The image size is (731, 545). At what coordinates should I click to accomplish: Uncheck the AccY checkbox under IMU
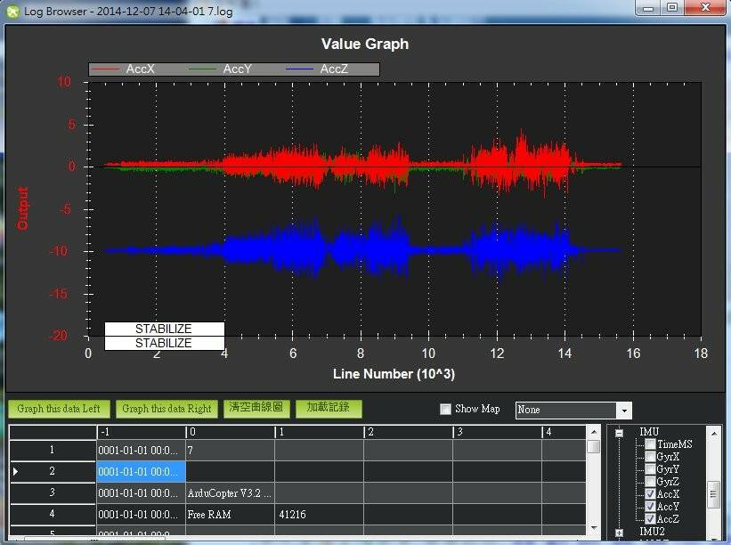coord(650,507)
